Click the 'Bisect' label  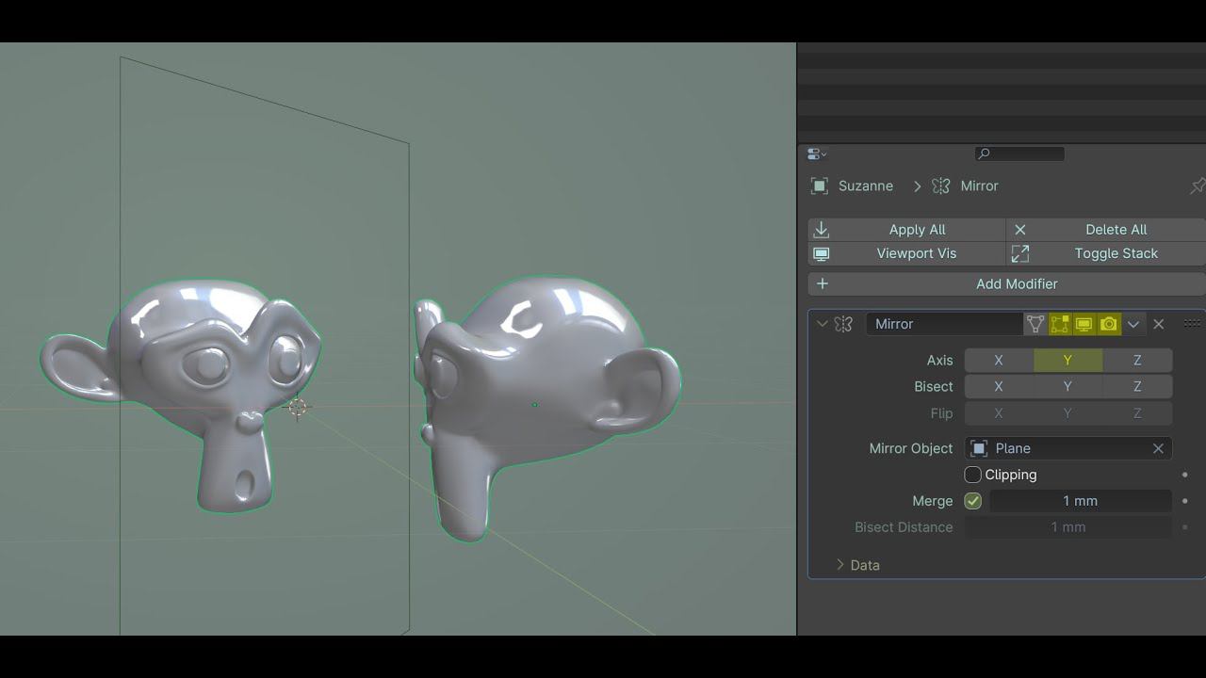(x=934, y=387)
